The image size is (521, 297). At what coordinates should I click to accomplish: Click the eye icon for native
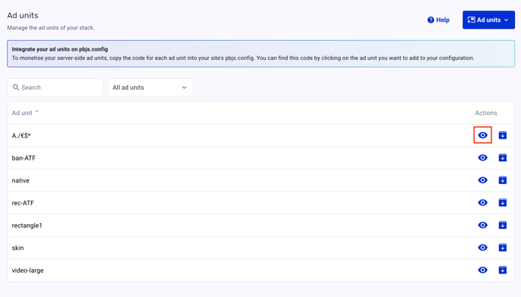[482, 180]
